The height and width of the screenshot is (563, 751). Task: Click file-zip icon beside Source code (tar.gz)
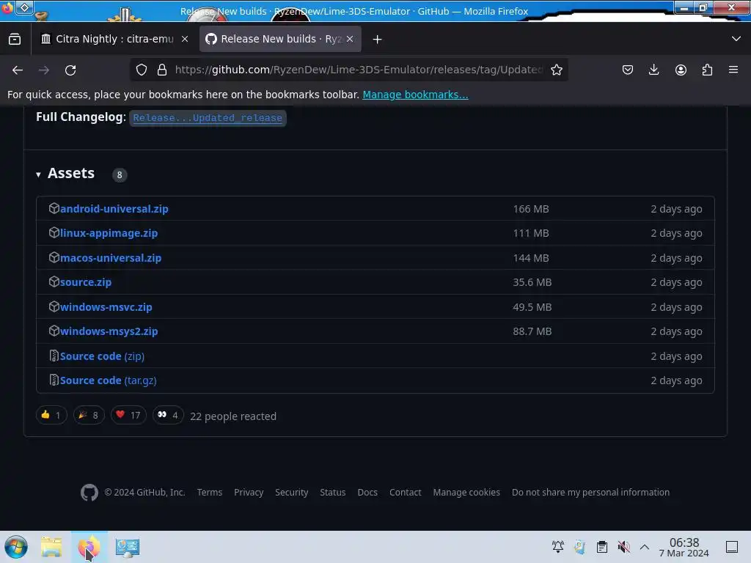(54, 380)
